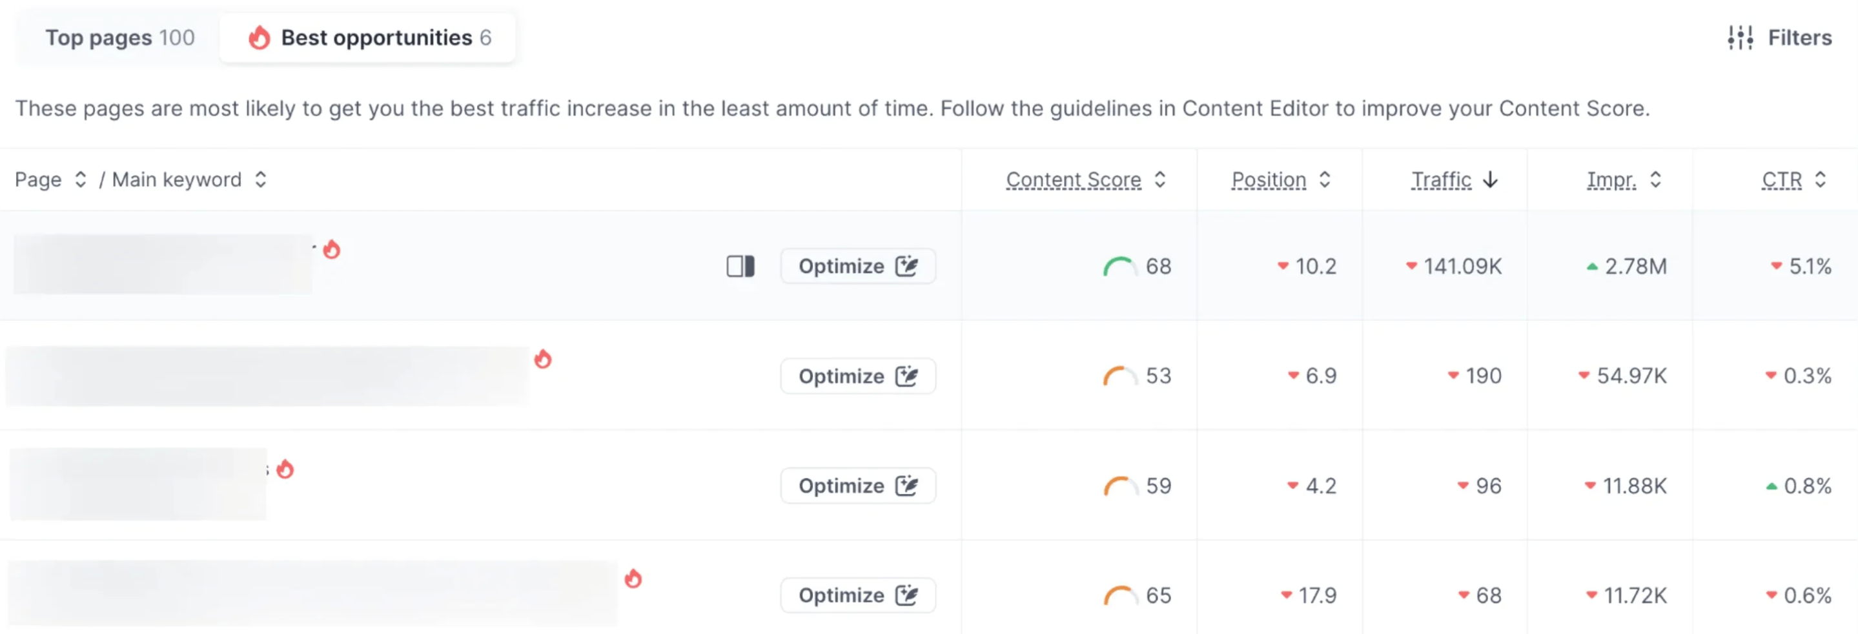Image resolution: width=1858 pixels, height=634 pixels.
Task: Toggle Traffic descending sort arrow
Action: click(x=1491, y=179)
